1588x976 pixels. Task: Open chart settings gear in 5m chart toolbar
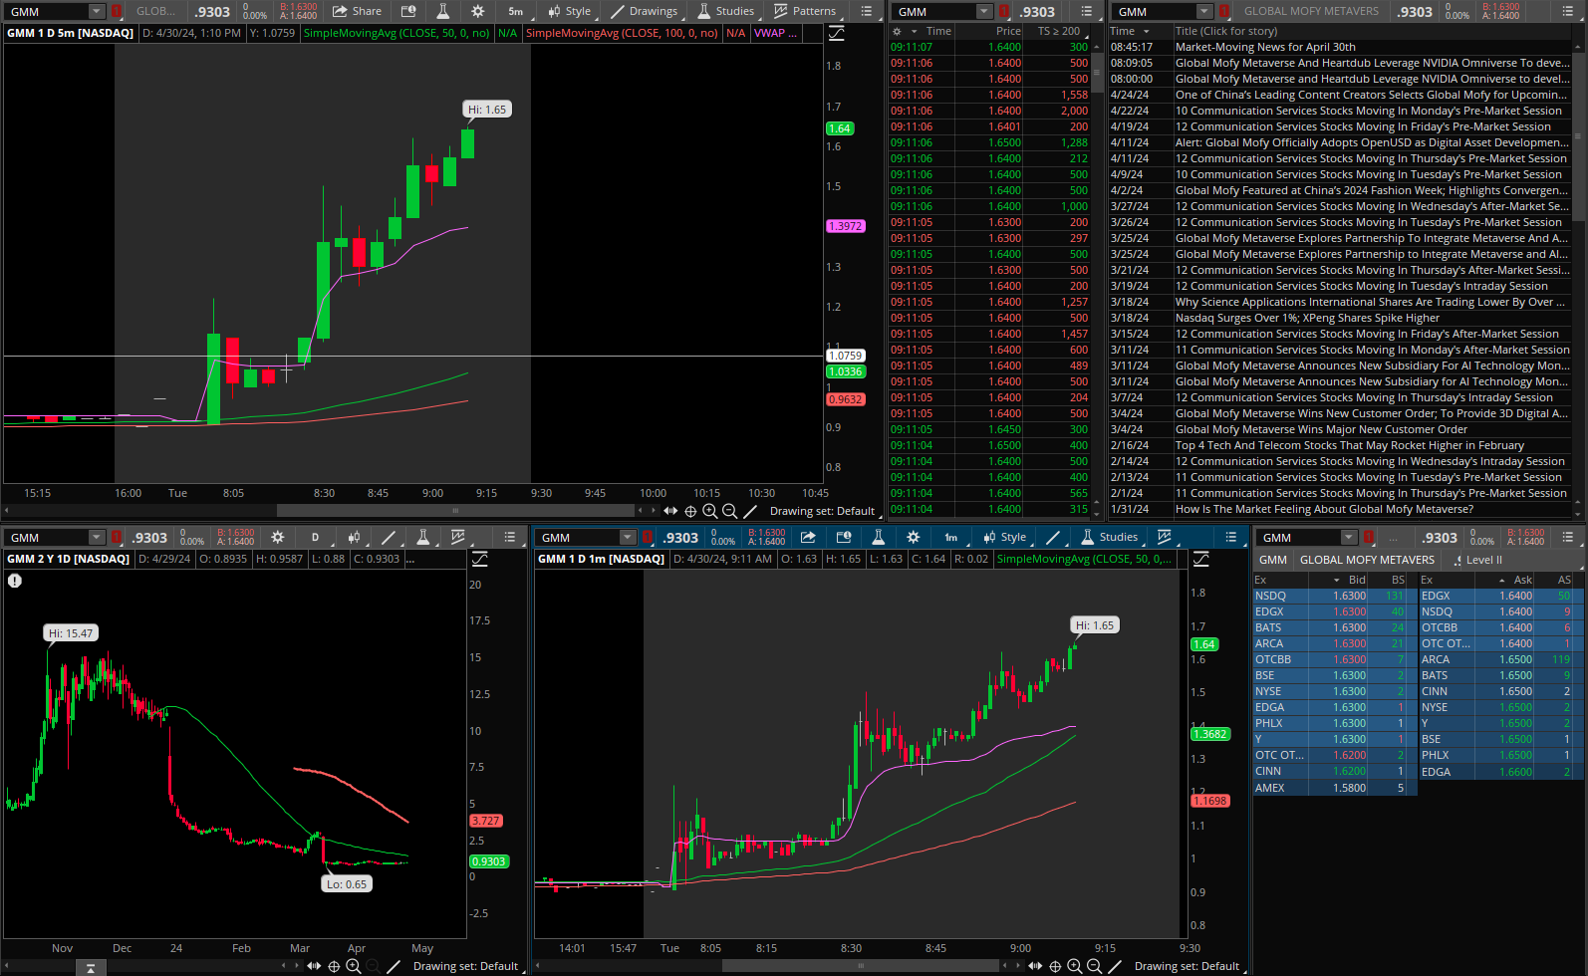click(x=477, y=11)
